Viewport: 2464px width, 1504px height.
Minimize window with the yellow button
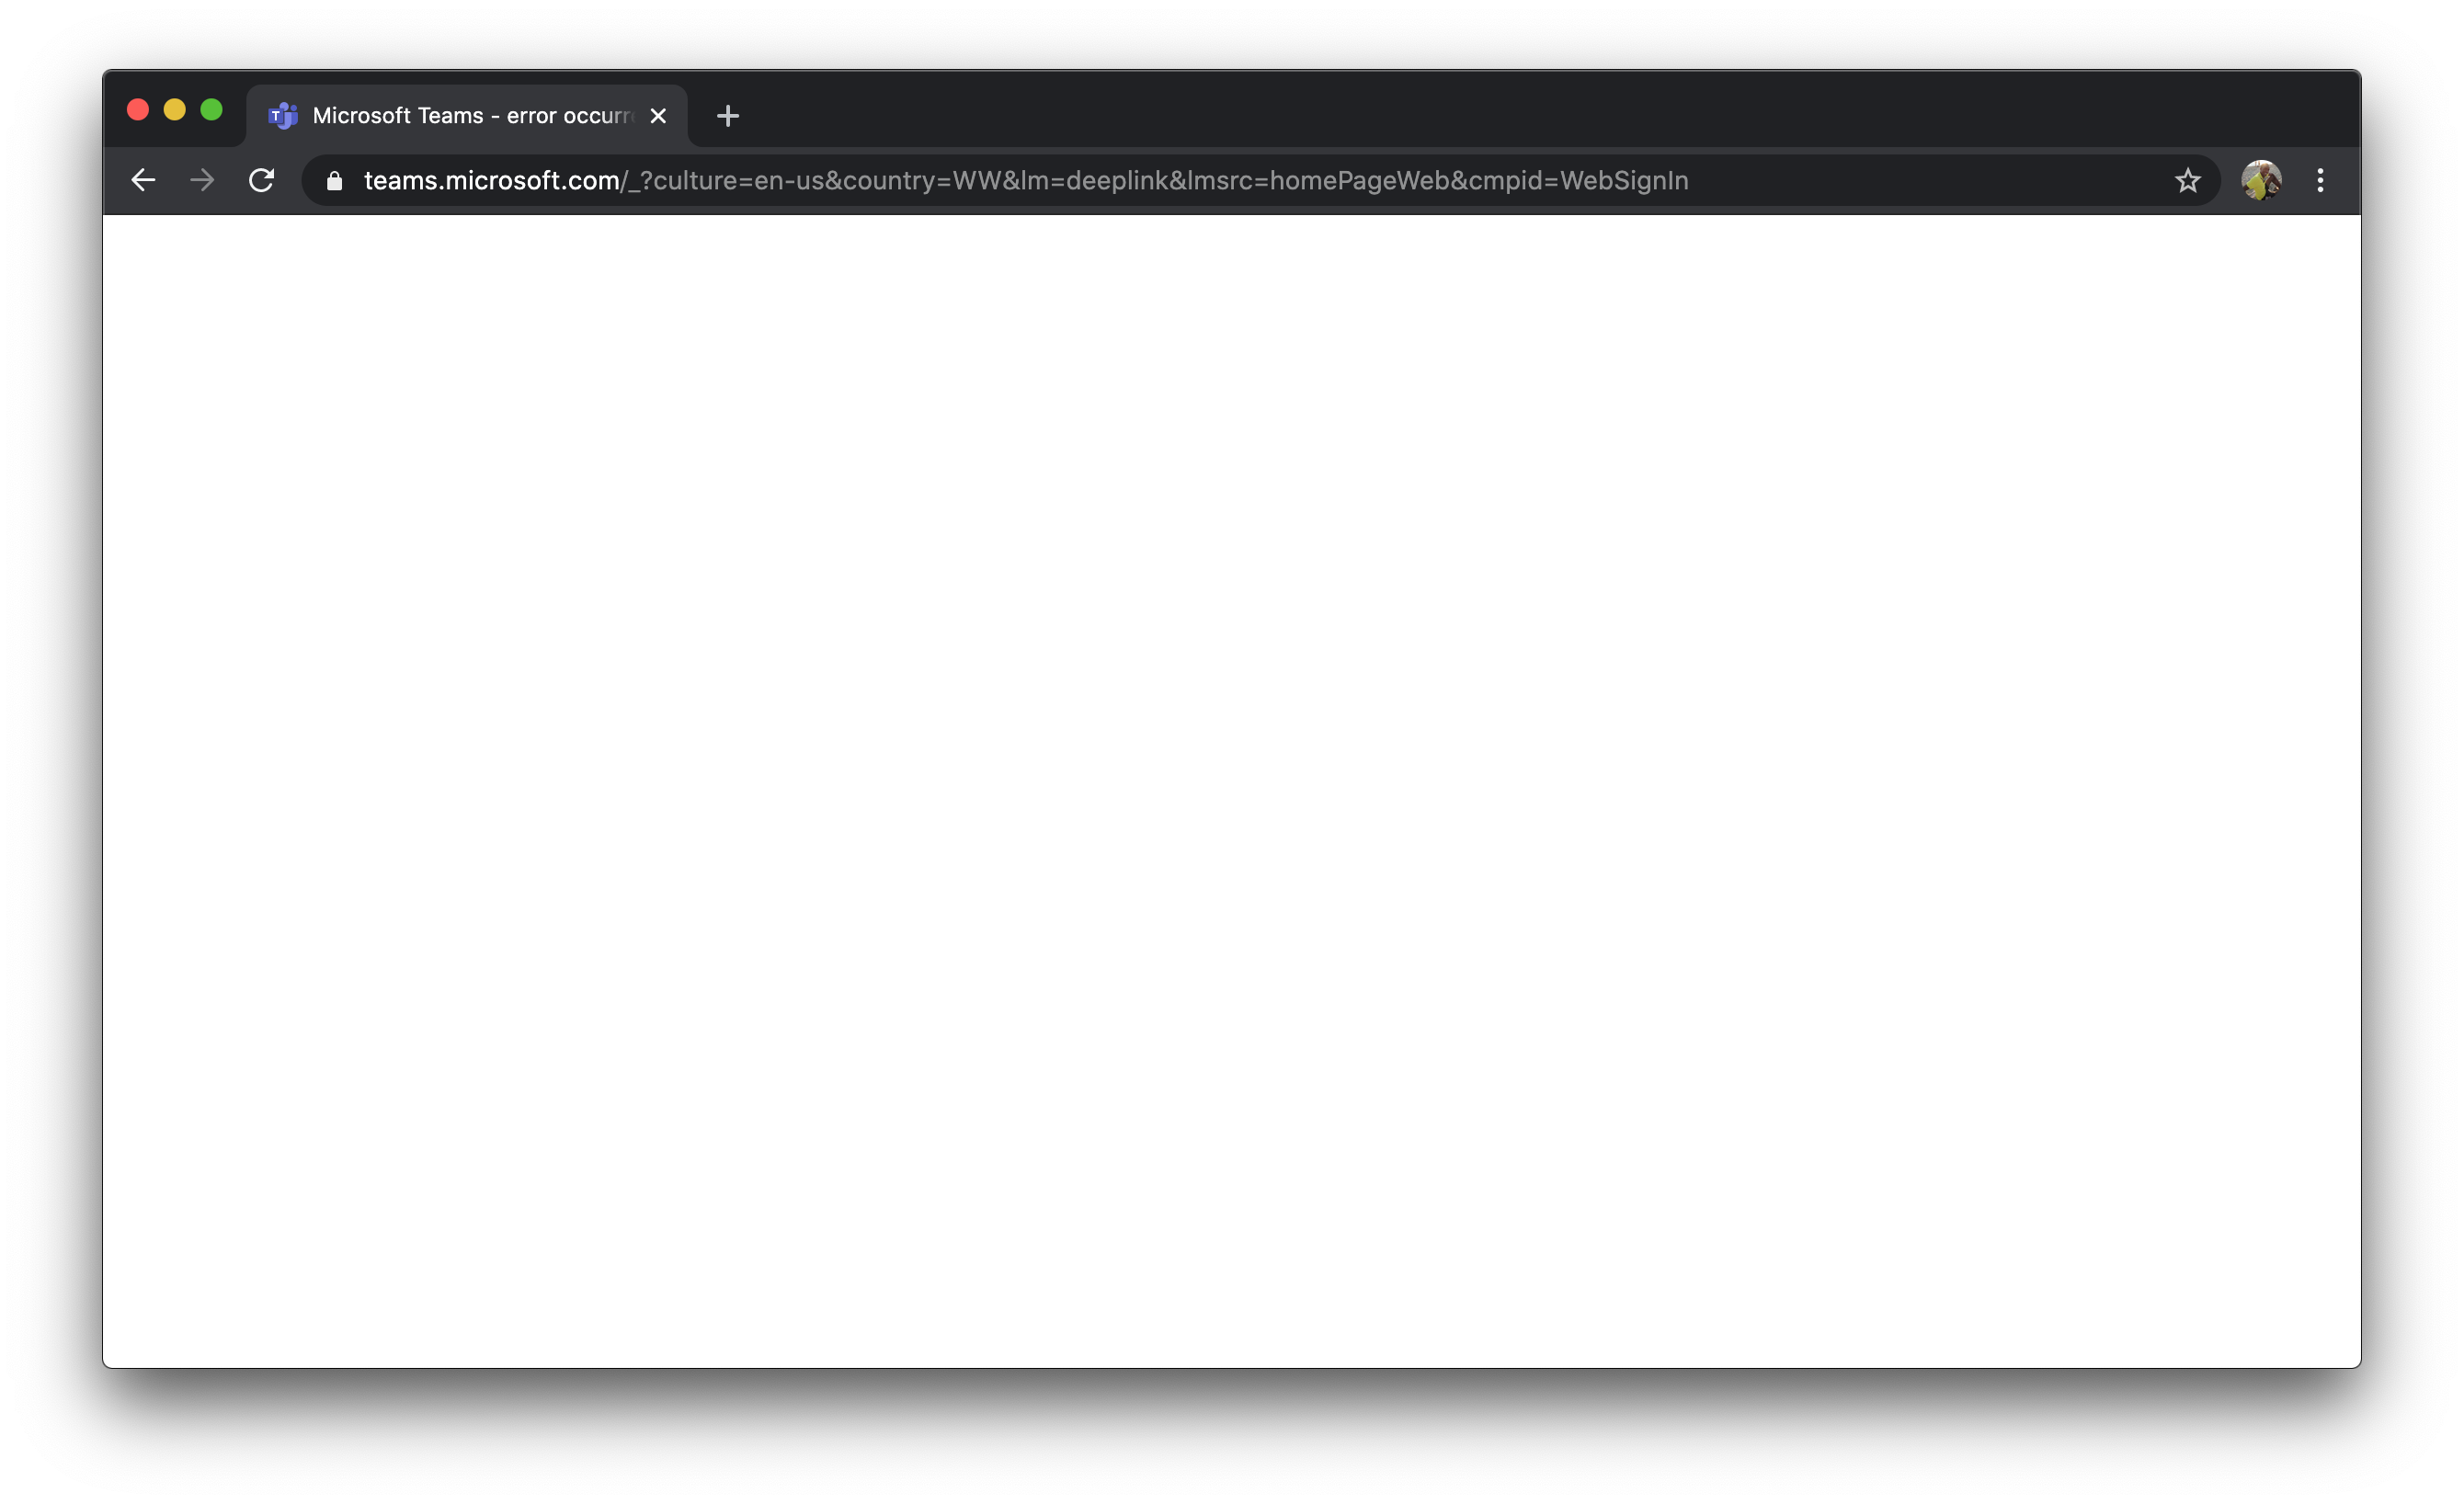175,110
